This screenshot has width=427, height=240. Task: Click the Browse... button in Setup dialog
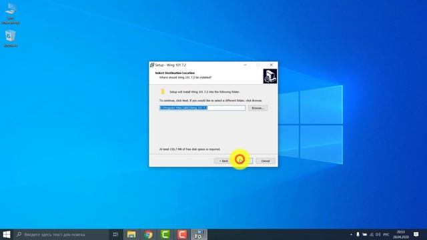click(258, 108)
